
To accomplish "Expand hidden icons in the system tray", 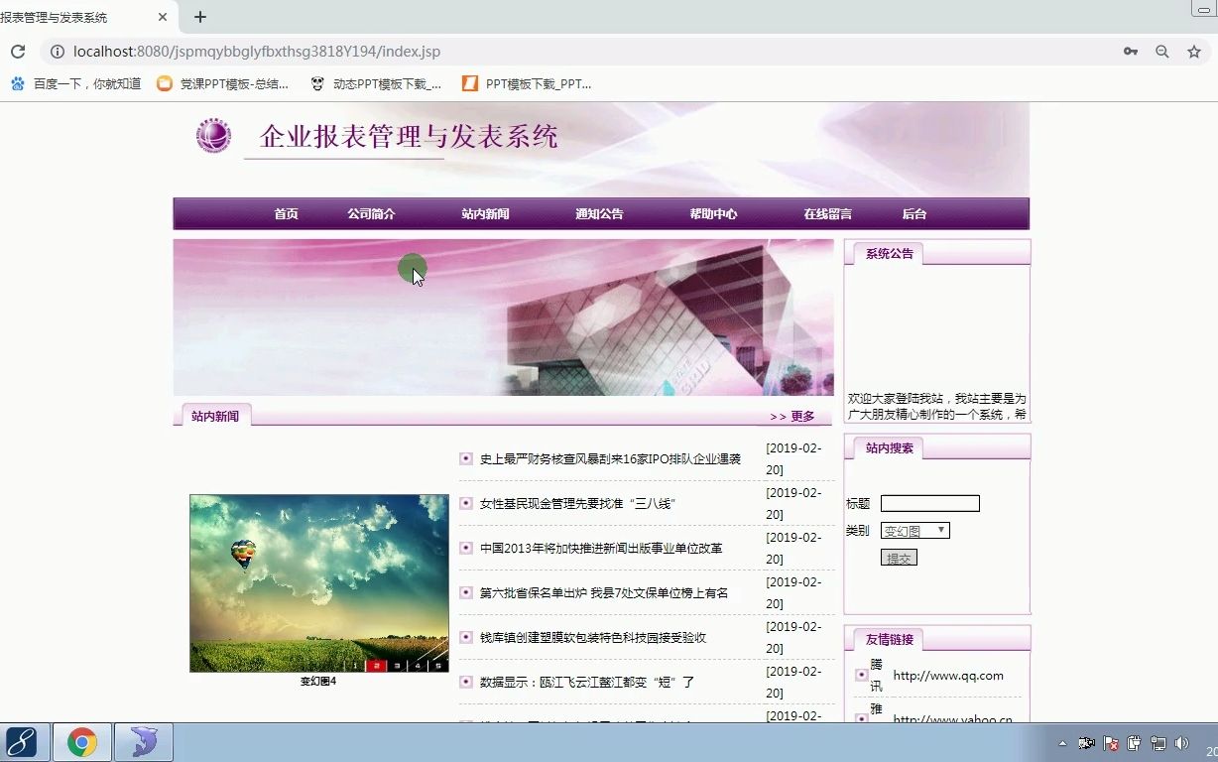I will [1062, 741].
